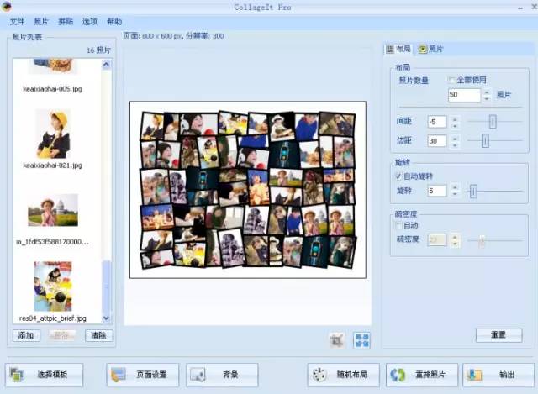Image resolution: width=538 pixels, height=394 pixels.
Task: Click 重排照片 reshuffle photos button
Action: pyautogui.click(x=422, y=375)
